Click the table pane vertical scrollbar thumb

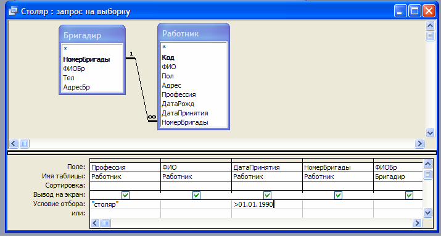click(x=430, y=36)
